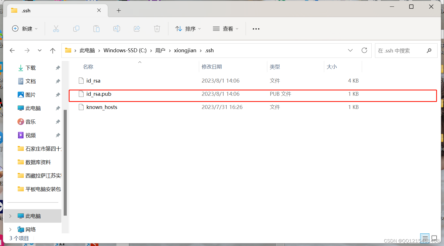
Task: Open 石家庄市第四十 folder in sidebar
Action: pyautogui.click(x=40, y=149)
